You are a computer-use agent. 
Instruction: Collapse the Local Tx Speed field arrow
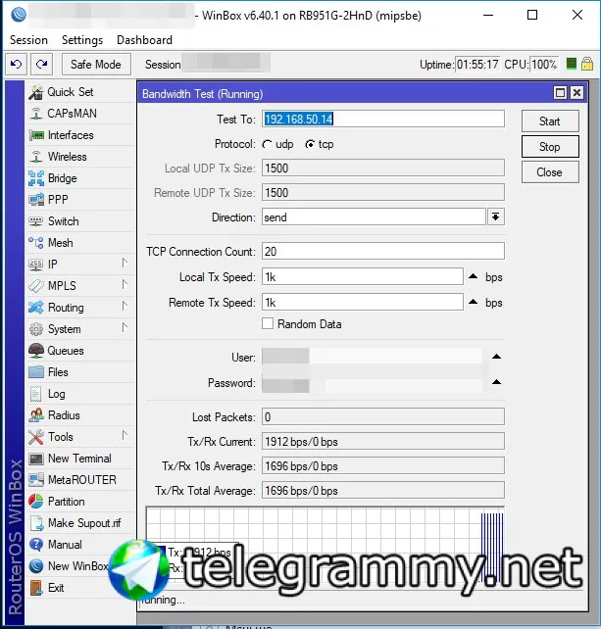[474, 276]
